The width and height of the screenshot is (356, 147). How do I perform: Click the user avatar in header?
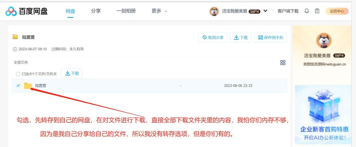click(x=214, y=11)
